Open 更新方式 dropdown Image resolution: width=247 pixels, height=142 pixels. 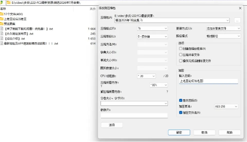point(223,28)
